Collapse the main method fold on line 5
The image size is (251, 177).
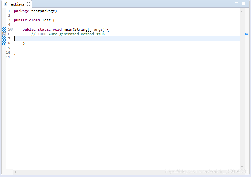click(12, 29)
